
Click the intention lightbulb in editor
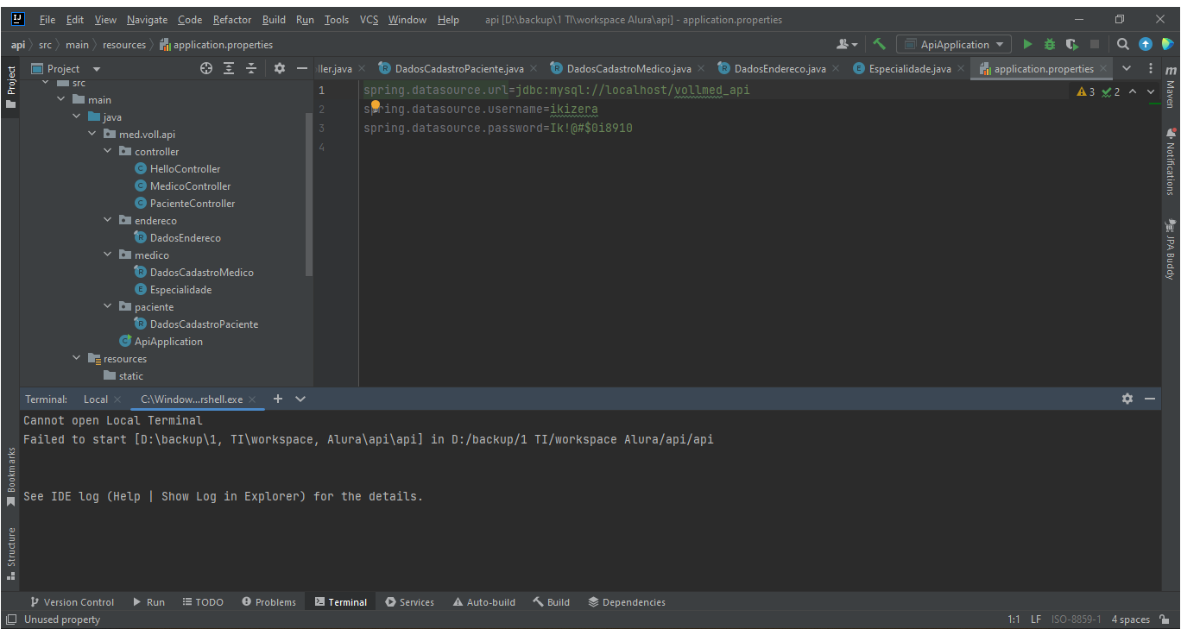[376, 105]
